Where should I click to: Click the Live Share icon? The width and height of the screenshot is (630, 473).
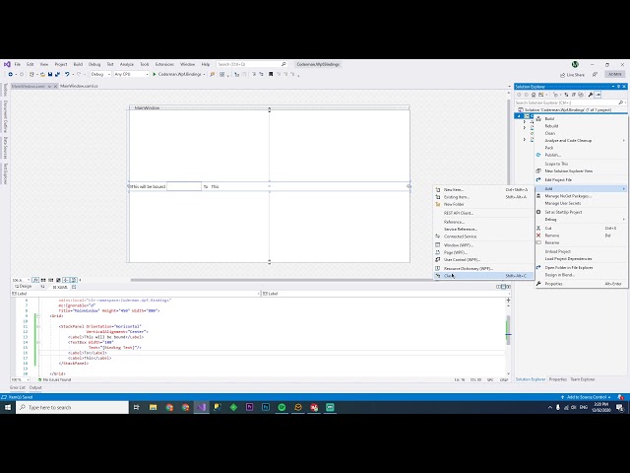[562, 75]
